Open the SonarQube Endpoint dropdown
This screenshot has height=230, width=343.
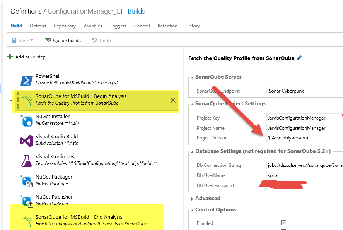(x=305, y=91)
